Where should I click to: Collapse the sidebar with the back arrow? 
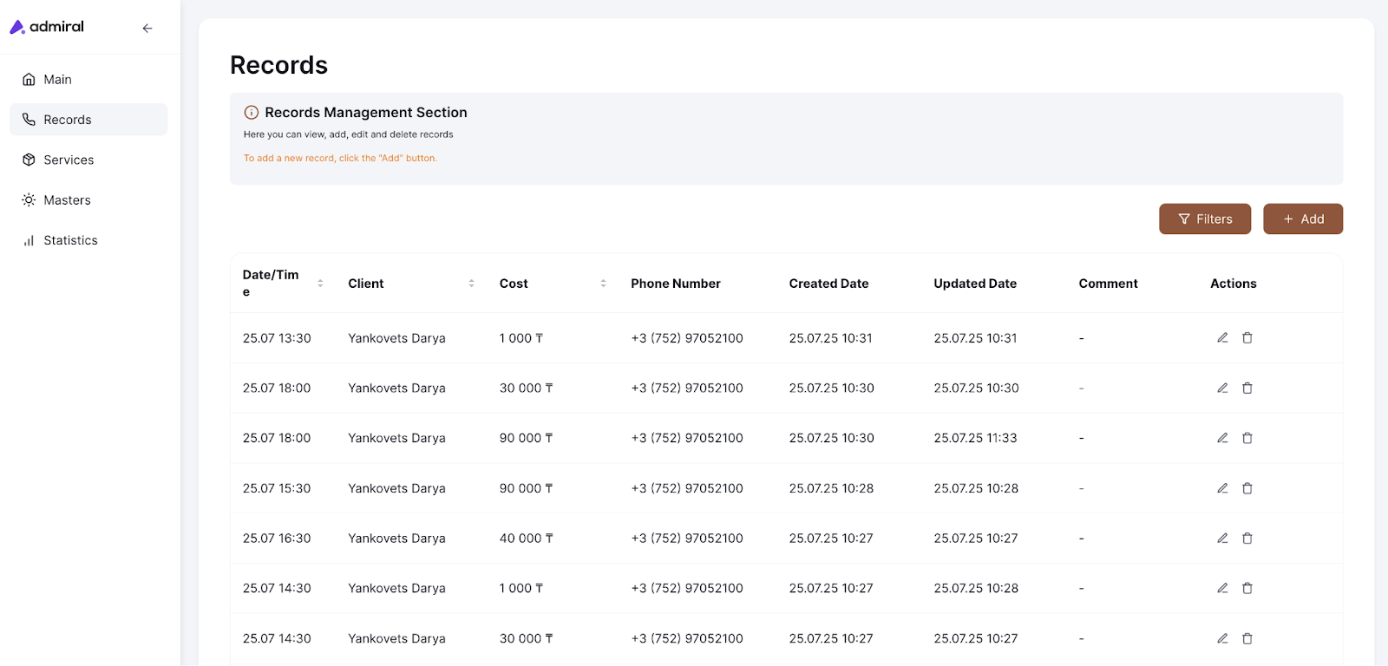coord(147,28)
